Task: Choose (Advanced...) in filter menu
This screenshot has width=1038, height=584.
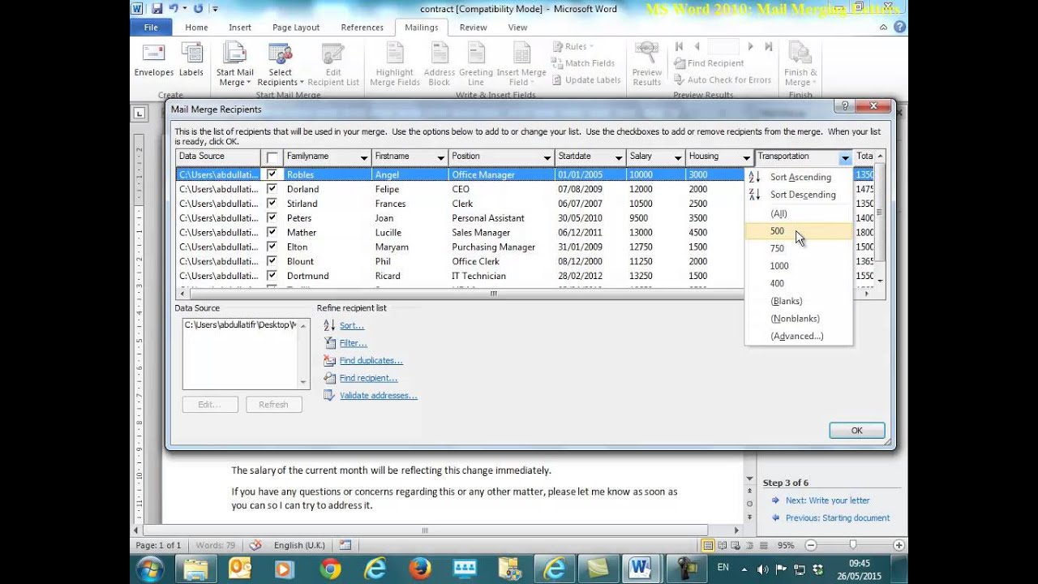Action: (x=799, y=336)
